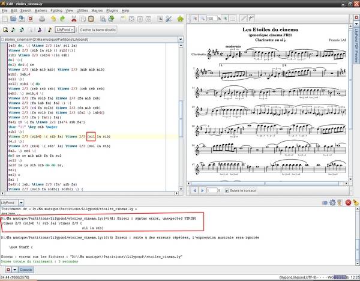The height and width of the screenshot is (281, 360).
Task: Clear the console with the broom icon
Action: click(x=356, y=203)
